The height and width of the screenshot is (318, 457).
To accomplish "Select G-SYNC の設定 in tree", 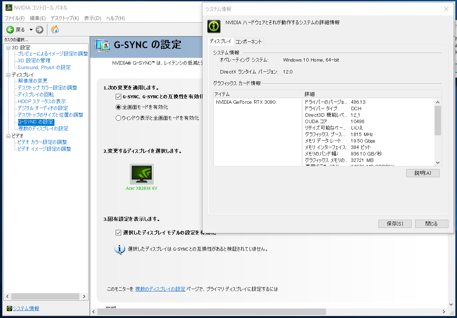I will pos(36,122).
